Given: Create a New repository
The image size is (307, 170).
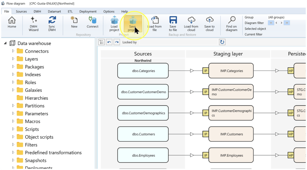Looking at the screenshot, I should tap(74, 22).
